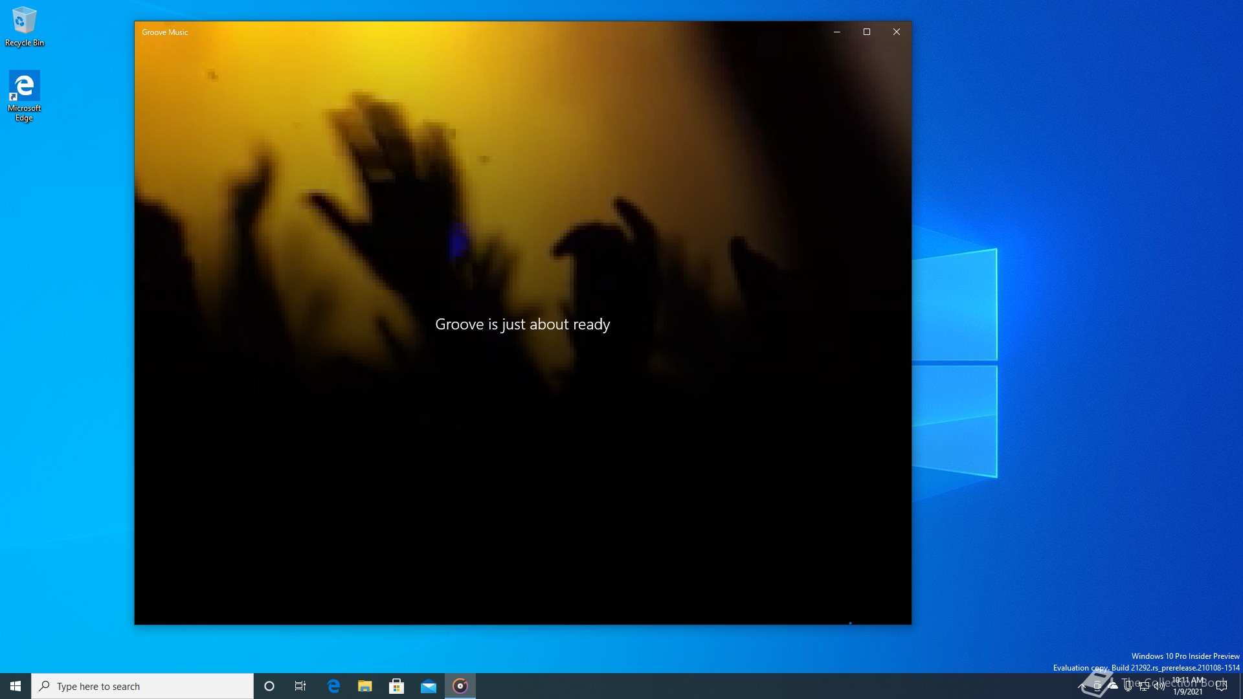This screenshot has height=699, width=1243.
Task: Close the Groove Music window
Action: point(897,32)
